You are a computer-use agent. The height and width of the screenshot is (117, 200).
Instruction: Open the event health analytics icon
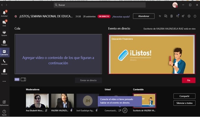click(x=160, y=16)
